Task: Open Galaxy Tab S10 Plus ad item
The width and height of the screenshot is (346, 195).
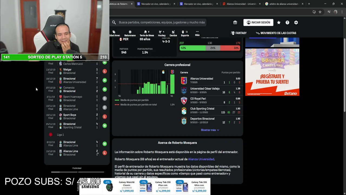Action: [156, 186]
